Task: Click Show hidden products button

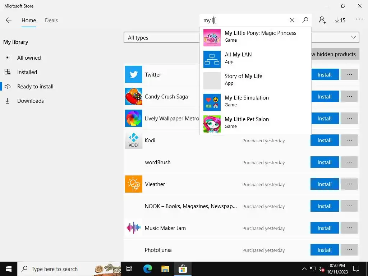Action: pos(335,54)
